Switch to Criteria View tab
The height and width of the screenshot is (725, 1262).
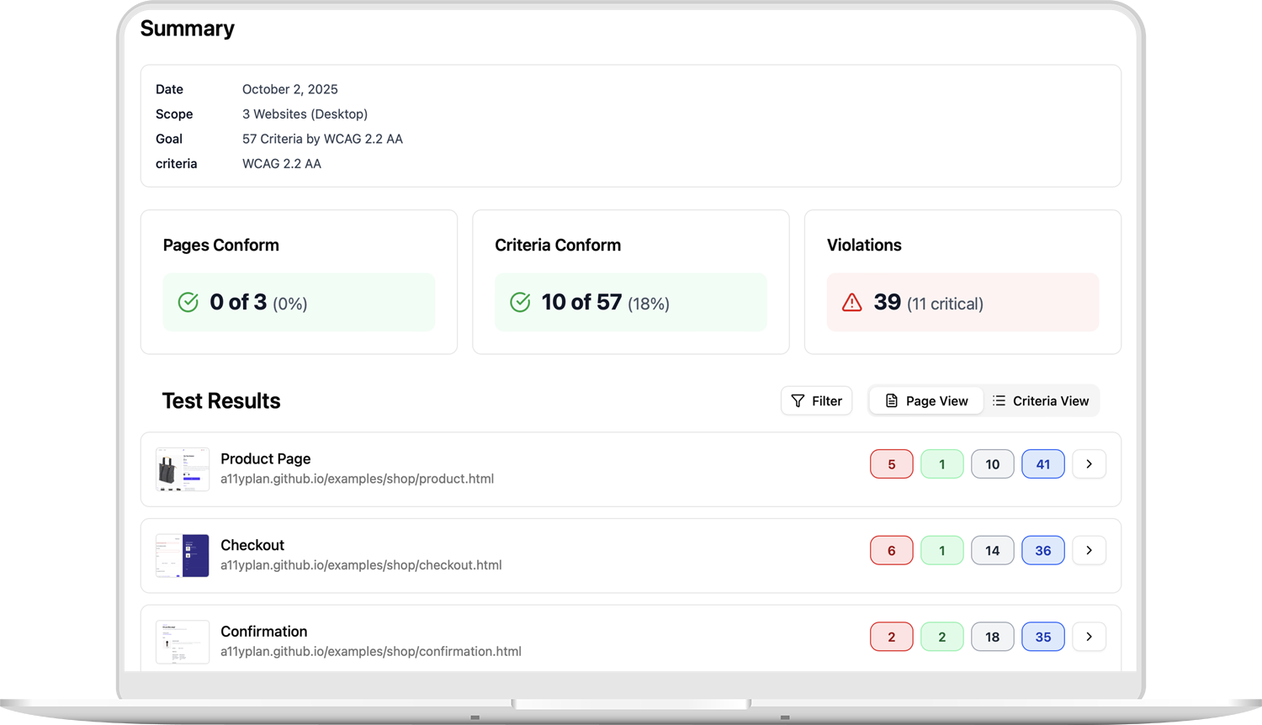[x=1041, y=401]
